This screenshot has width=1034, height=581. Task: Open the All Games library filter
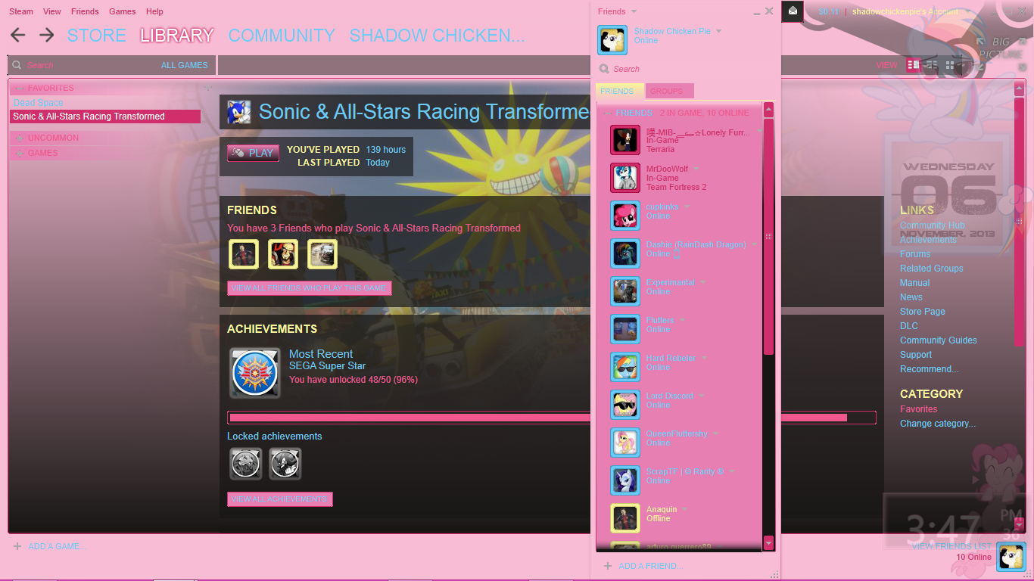pyautogui.click(x=185, y=65)
